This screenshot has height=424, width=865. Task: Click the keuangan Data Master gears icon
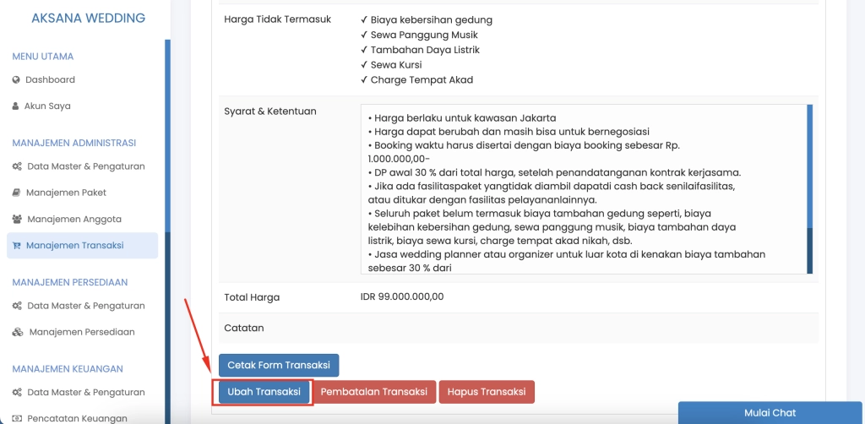click(18, 392)
